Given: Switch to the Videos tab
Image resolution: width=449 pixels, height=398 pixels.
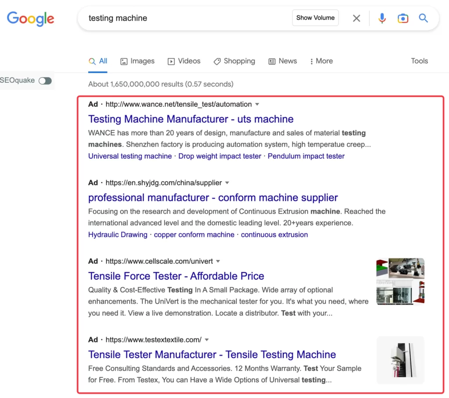Looking at the screenshot, I should (x=184, y=61).
